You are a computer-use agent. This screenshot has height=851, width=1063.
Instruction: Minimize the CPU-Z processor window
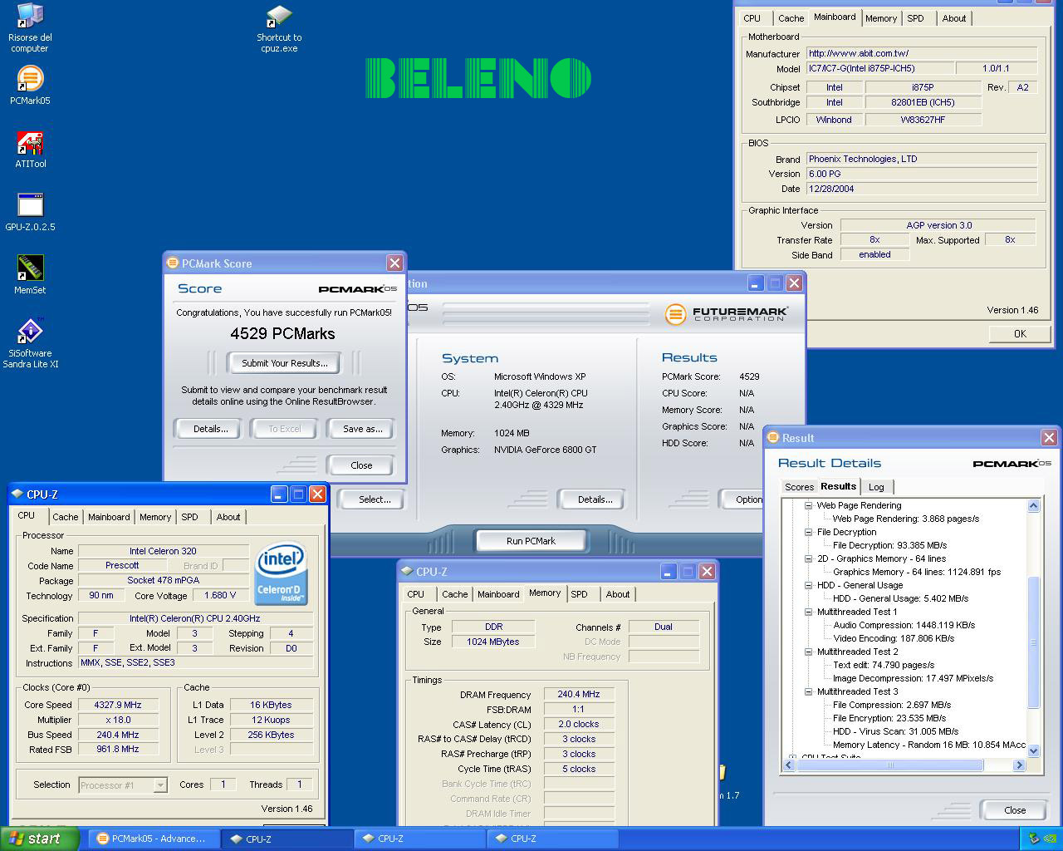279,494
